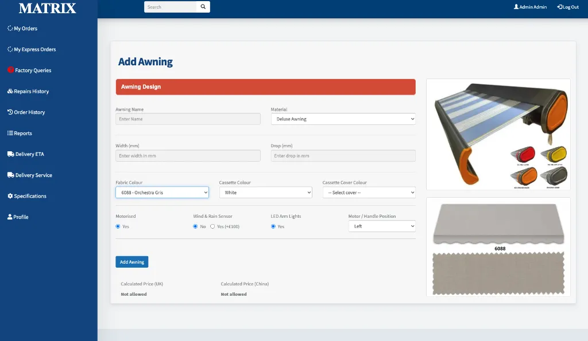Image resolution: width=588 pixels, height=341 pixels.
Task: Click the Log Out link
Action: pos(568,7)
